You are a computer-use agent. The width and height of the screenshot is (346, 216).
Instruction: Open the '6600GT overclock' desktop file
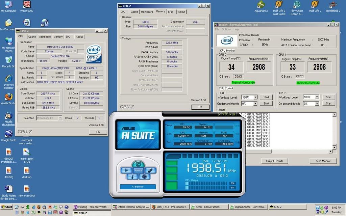click(x=8, y=156)
